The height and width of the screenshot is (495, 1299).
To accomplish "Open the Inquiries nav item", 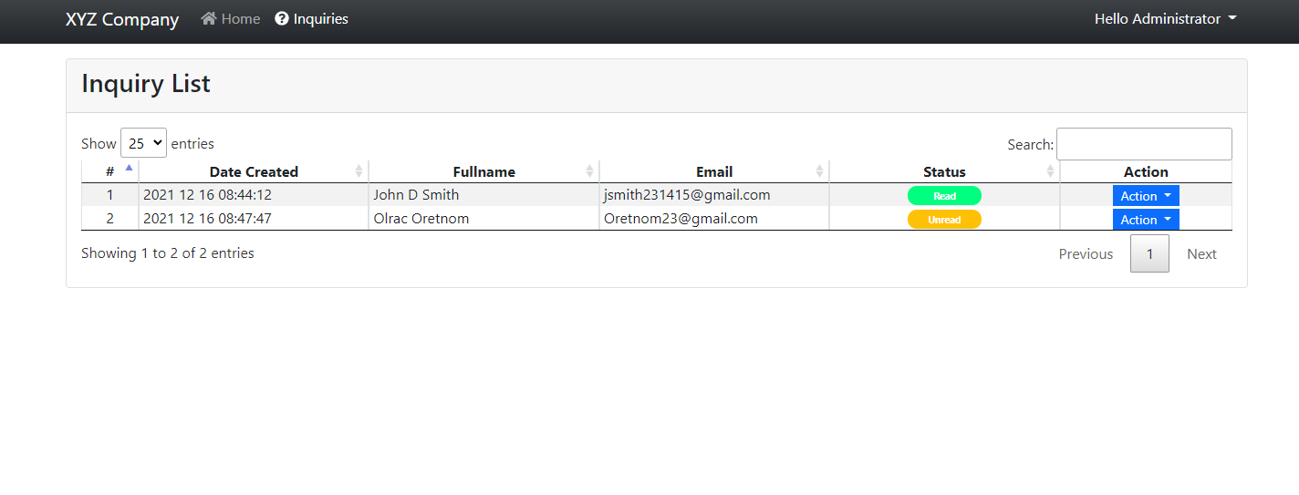I will (312, 18).
